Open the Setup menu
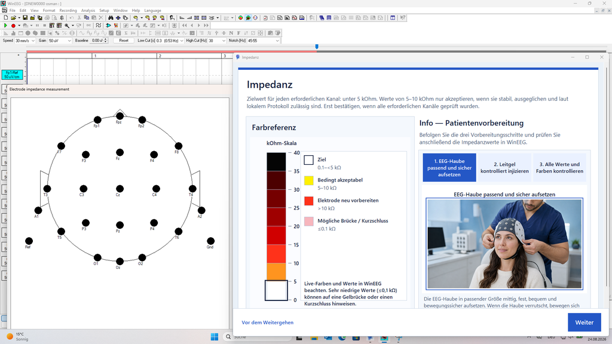The width and height of the screenshot is (612, 344). (x=104, y=11)
